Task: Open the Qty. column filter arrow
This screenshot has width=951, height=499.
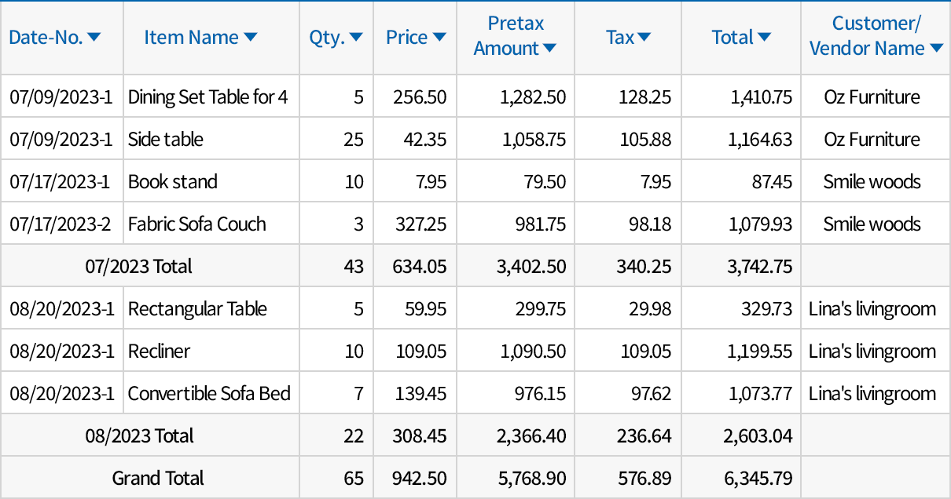Action: pyautogui.click(x=356, y=35)
